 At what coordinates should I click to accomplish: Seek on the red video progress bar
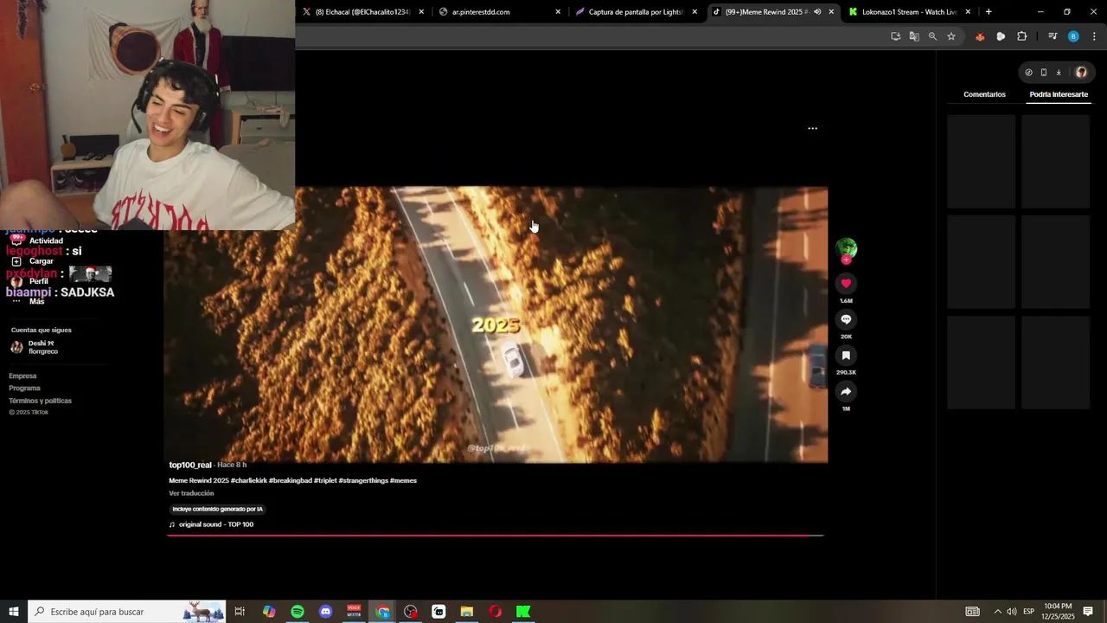(x=495, y=536)
